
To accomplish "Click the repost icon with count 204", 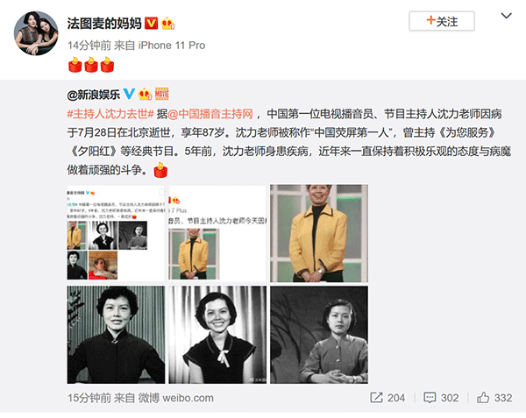I will (x=376, y=398).
